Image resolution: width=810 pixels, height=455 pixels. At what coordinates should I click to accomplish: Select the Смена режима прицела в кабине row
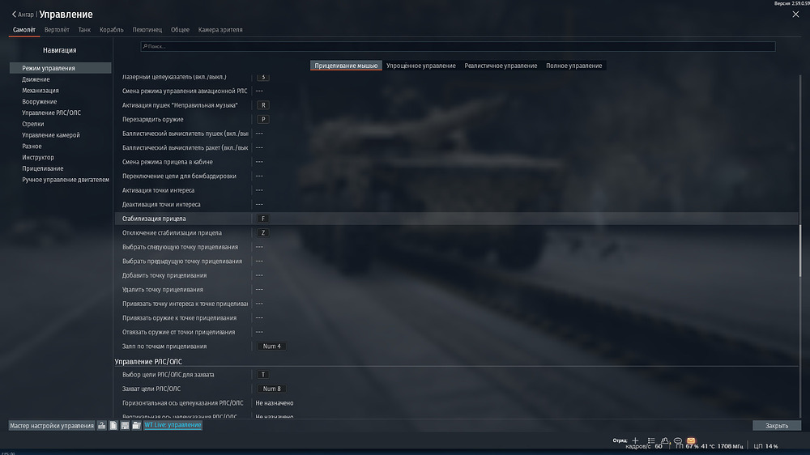point(456,162)
